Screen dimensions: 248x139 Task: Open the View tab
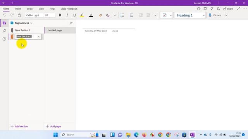click(x=41, y=9)
